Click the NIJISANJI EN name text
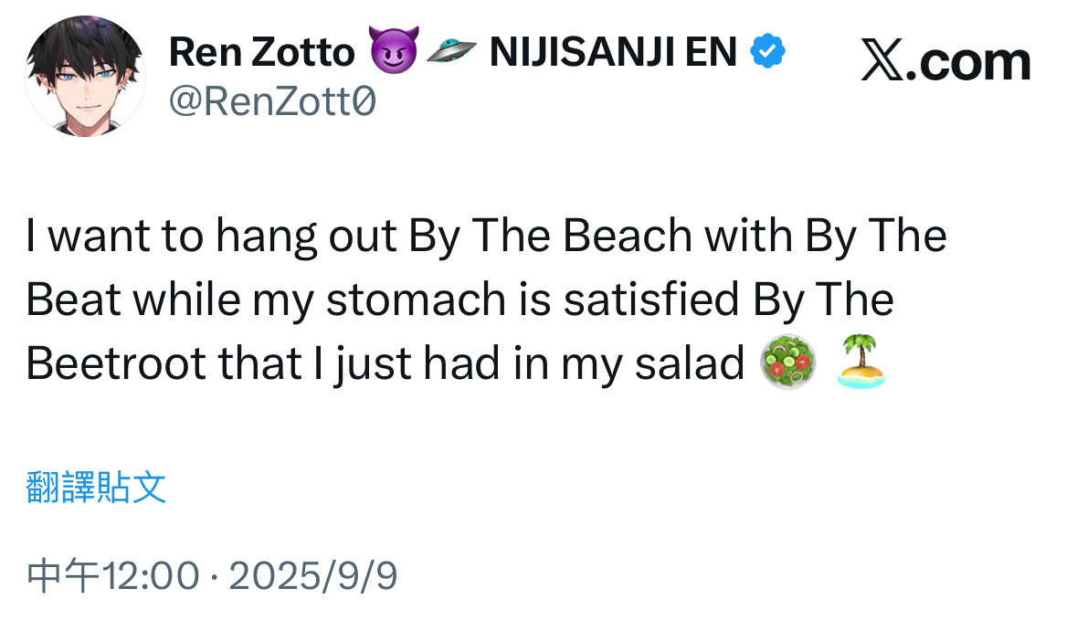This screenshot has height=620, width=1077. [x=613, y=54]
